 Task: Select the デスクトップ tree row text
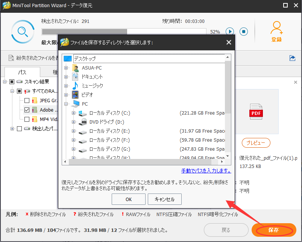(x=85, y=59)
